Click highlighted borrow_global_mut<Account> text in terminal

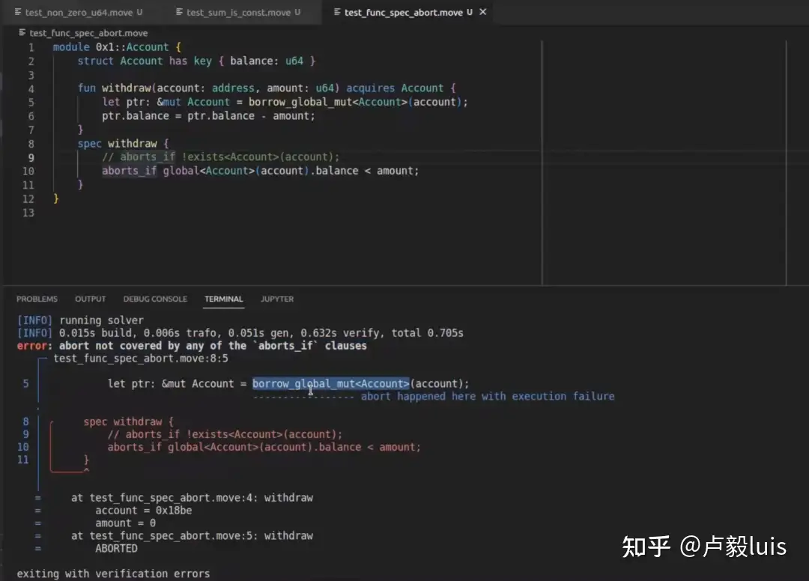(330, 383)
